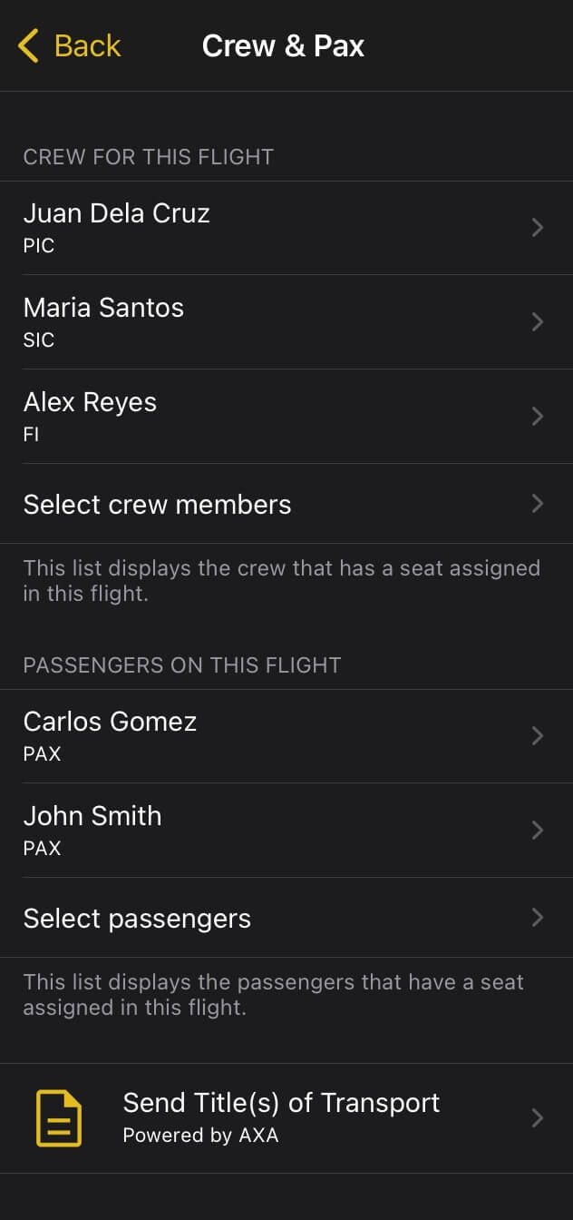
Task: Tap the yellow back arrow icon
Action: pyautogui.click(x=29, y=45)
